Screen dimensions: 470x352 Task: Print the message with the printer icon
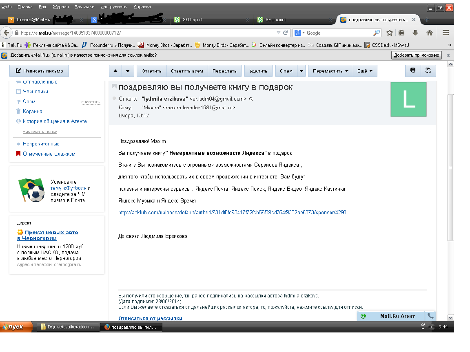click(x=413, y=70)
